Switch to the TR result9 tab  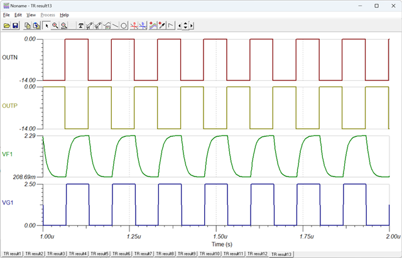click(x=187, y=254)
